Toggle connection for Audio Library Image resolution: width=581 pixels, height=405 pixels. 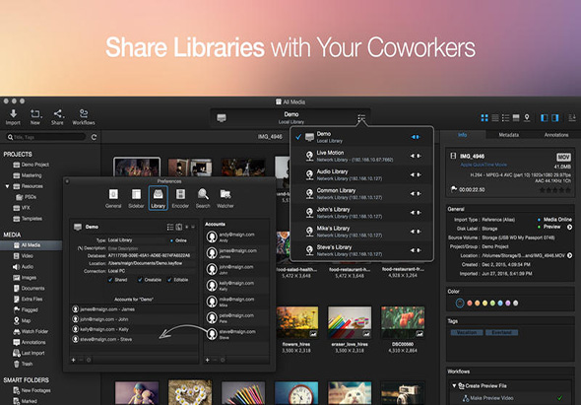(x=416, y=174)
